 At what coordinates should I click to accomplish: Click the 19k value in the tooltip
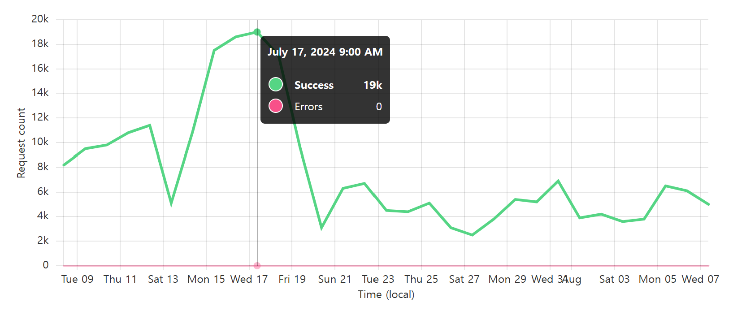(373, 85)
